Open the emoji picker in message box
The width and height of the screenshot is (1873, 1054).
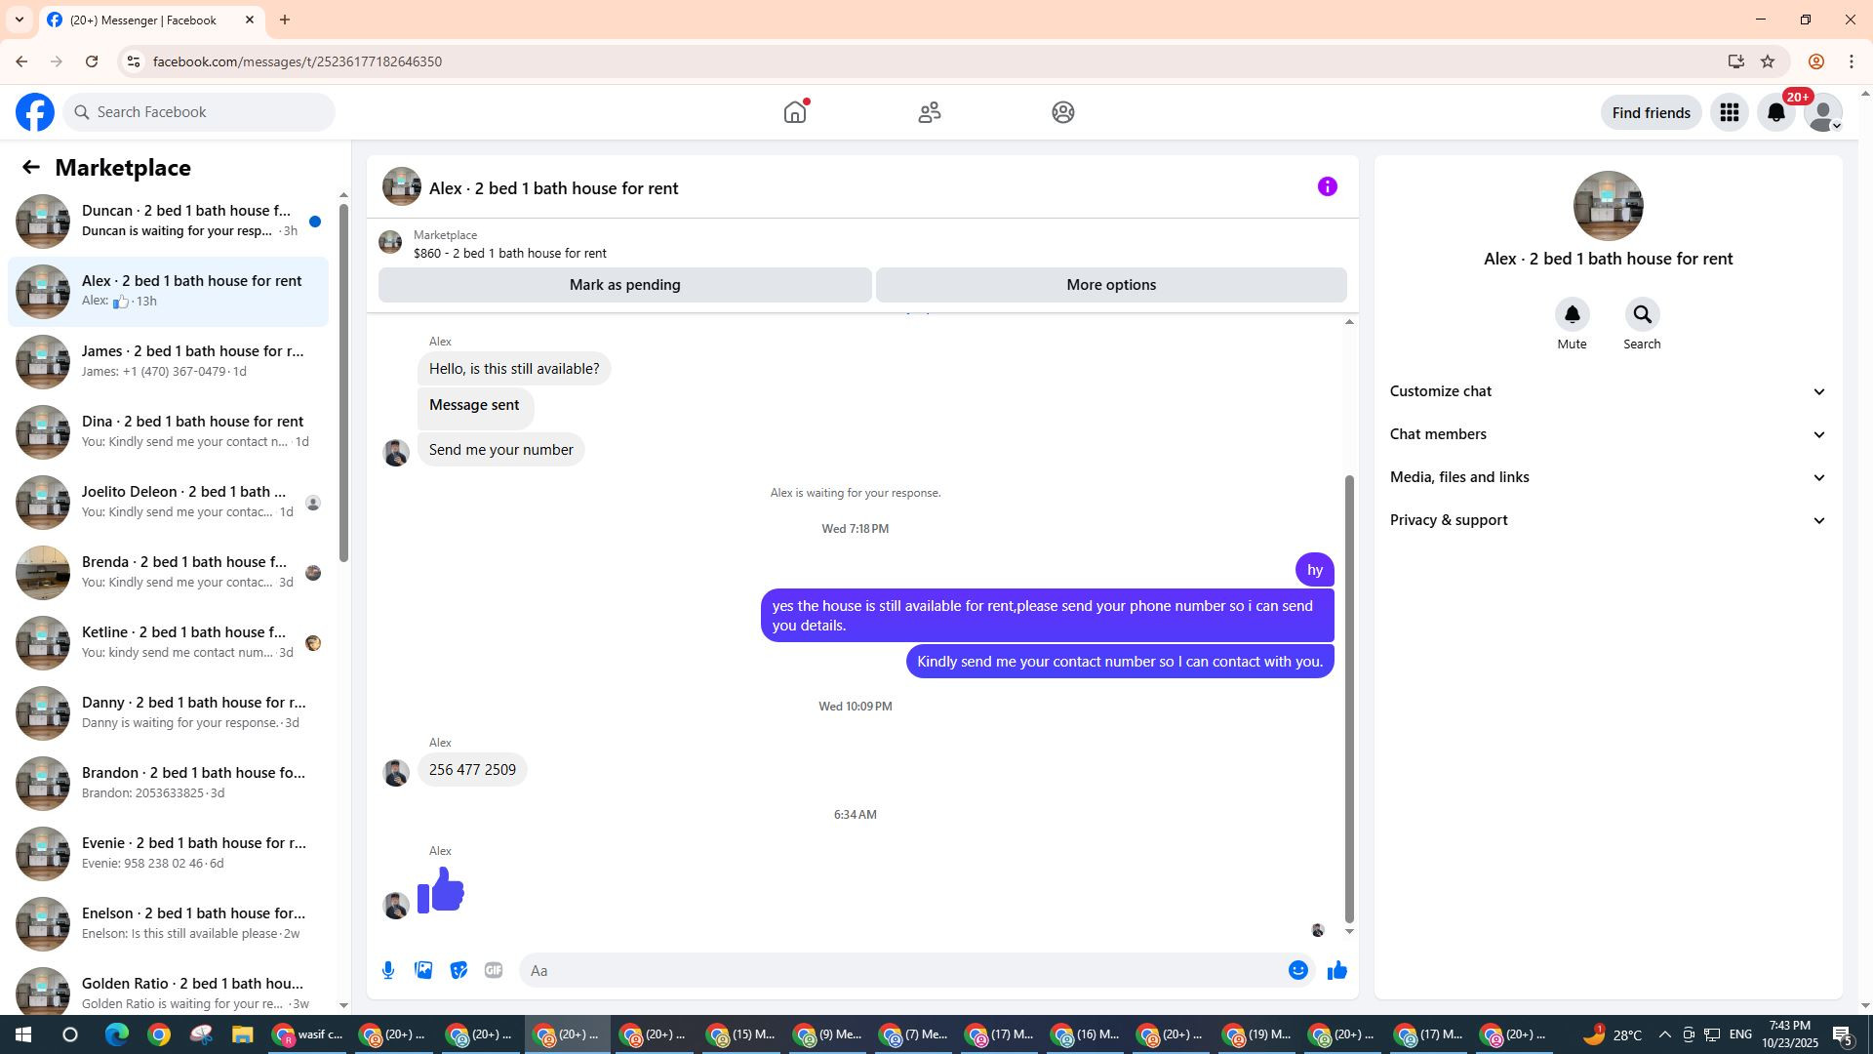[x=1297, y=970]
